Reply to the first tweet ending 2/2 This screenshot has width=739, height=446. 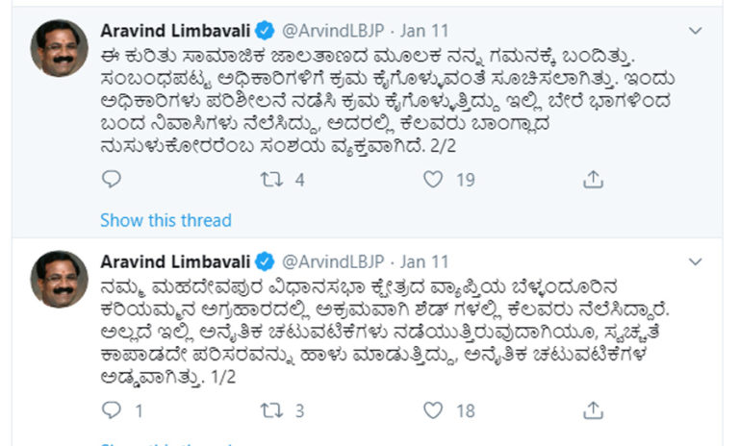(112, 179)
